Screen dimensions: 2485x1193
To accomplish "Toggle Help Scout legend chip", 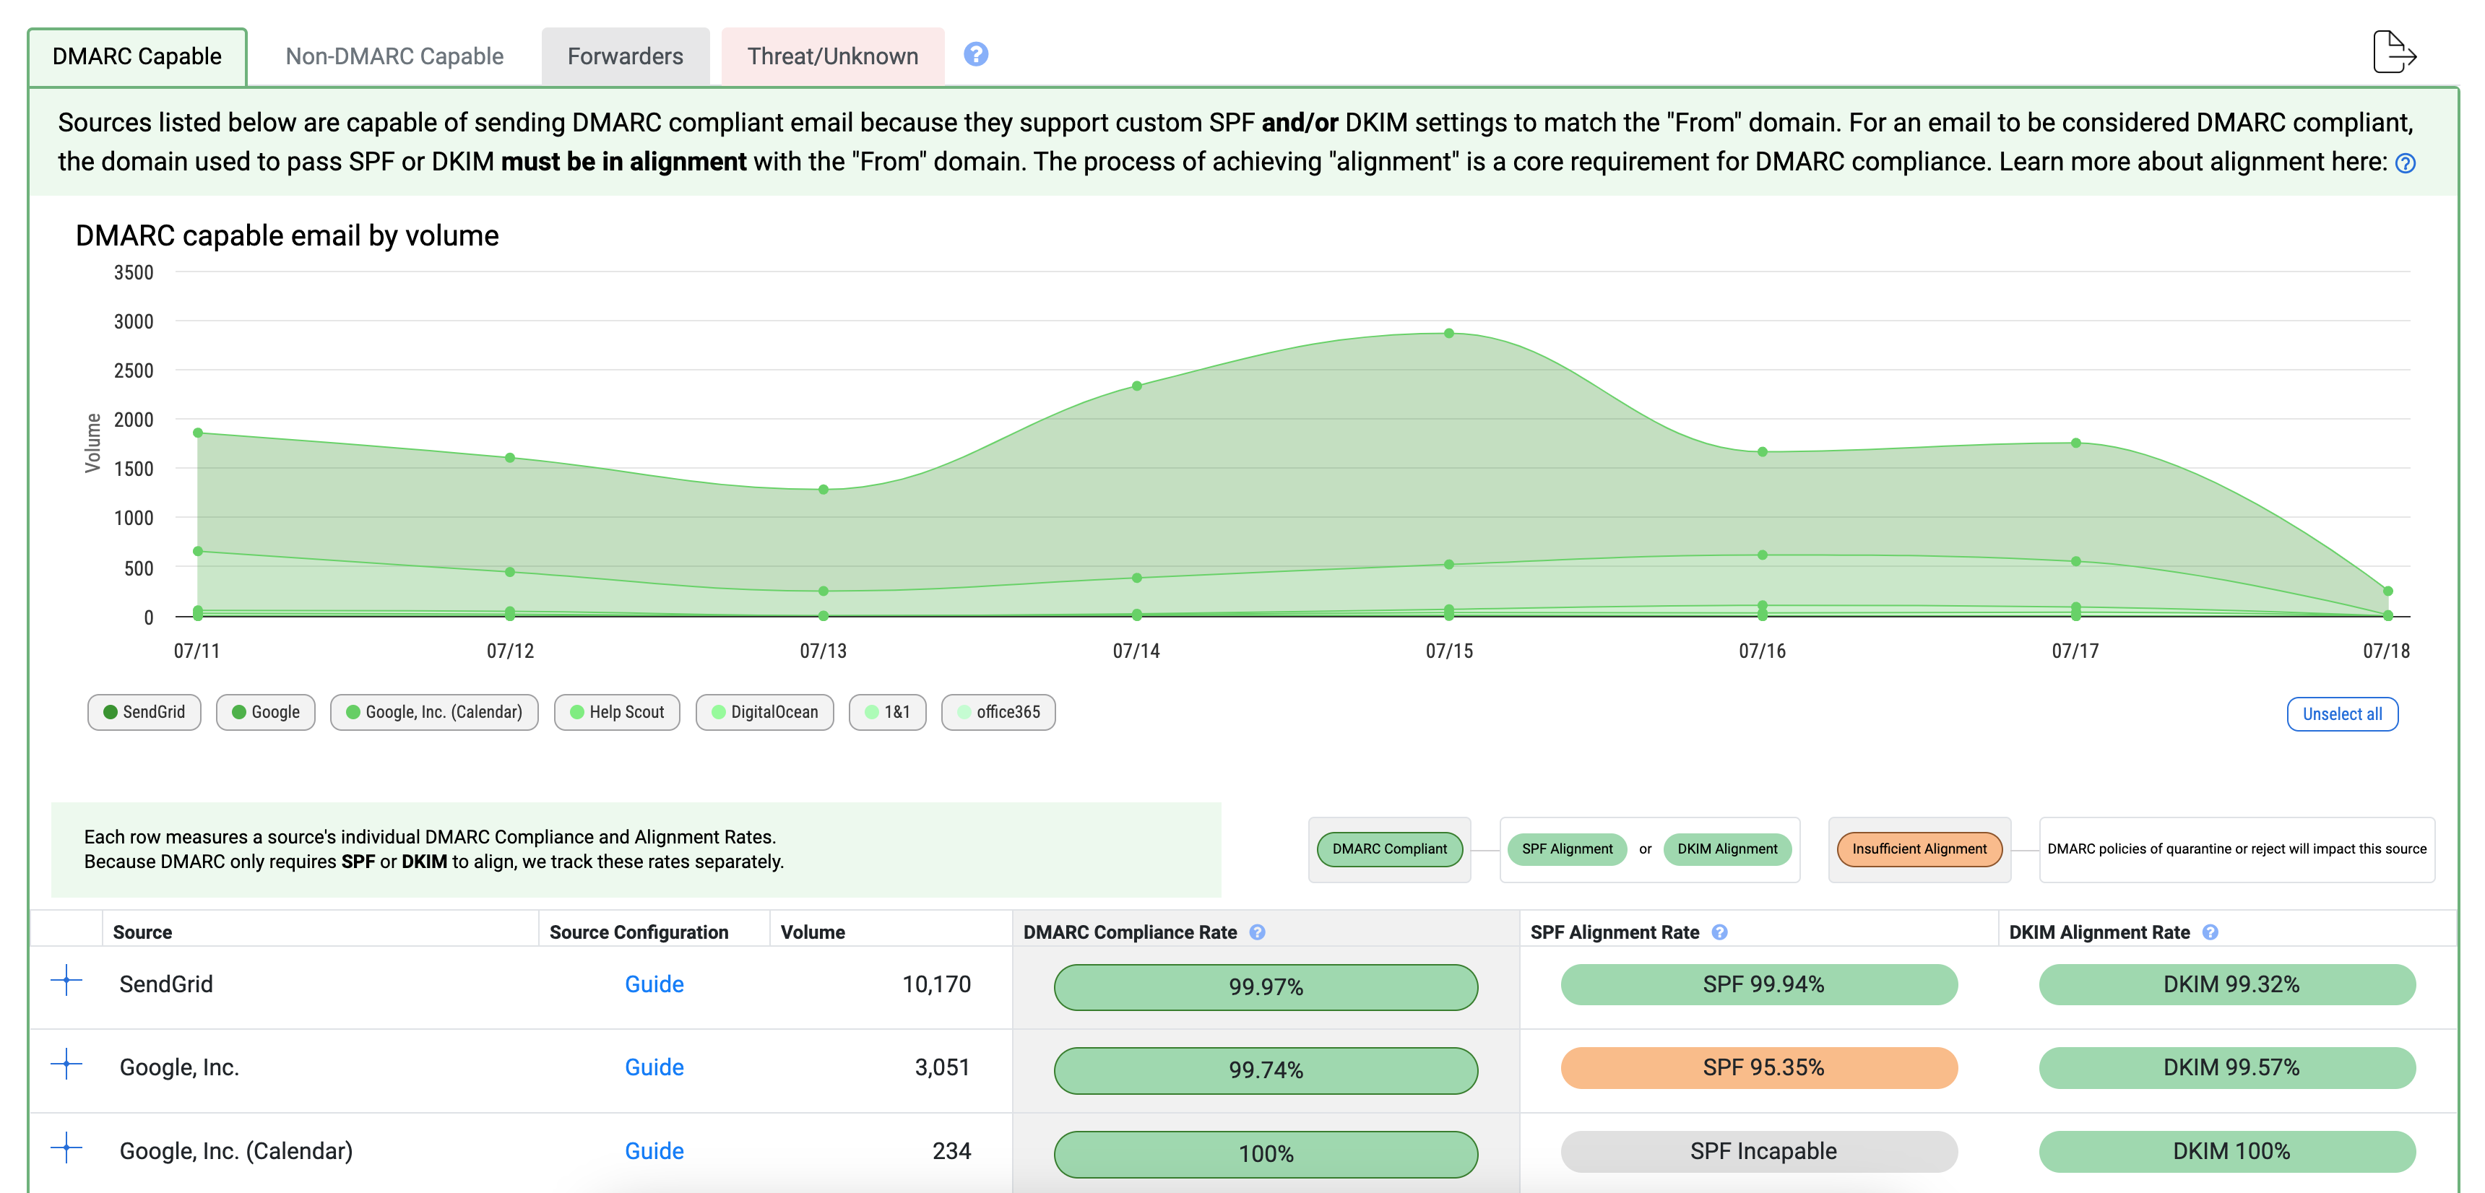I will pos(616,712).
